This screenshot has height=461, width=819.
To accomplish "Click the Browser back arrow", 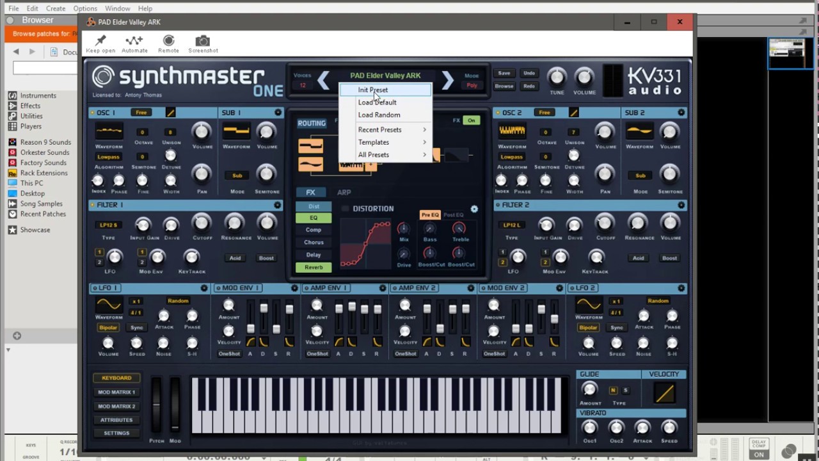I will pyautogui.click(x=16, y=52).
